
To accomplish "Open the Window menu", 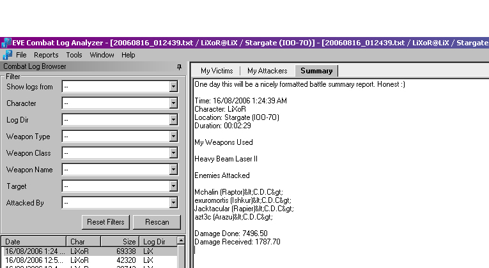I will (x=102, y=55).
